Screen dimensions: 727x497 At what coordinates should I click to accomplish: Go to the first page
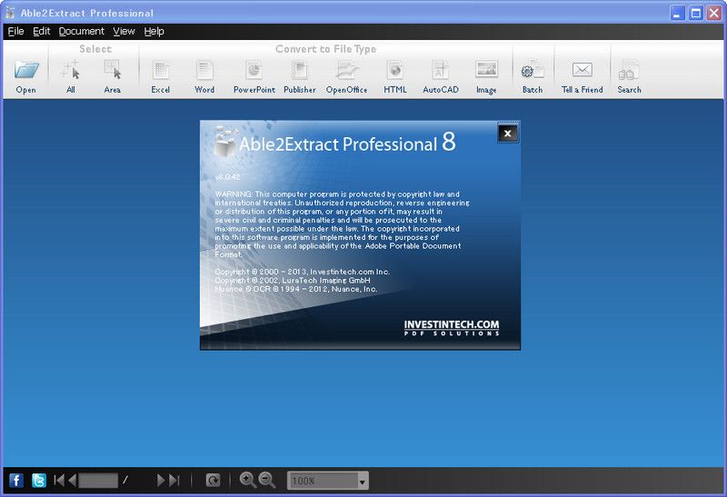pos(59,480)
